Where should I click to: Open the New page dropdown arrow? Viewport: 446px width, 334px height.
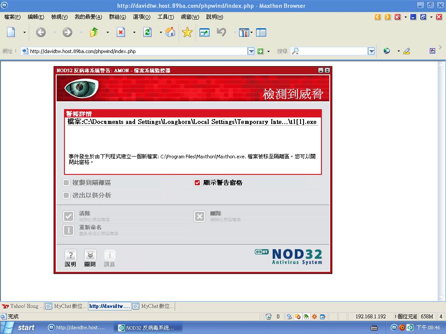[24, 32]
